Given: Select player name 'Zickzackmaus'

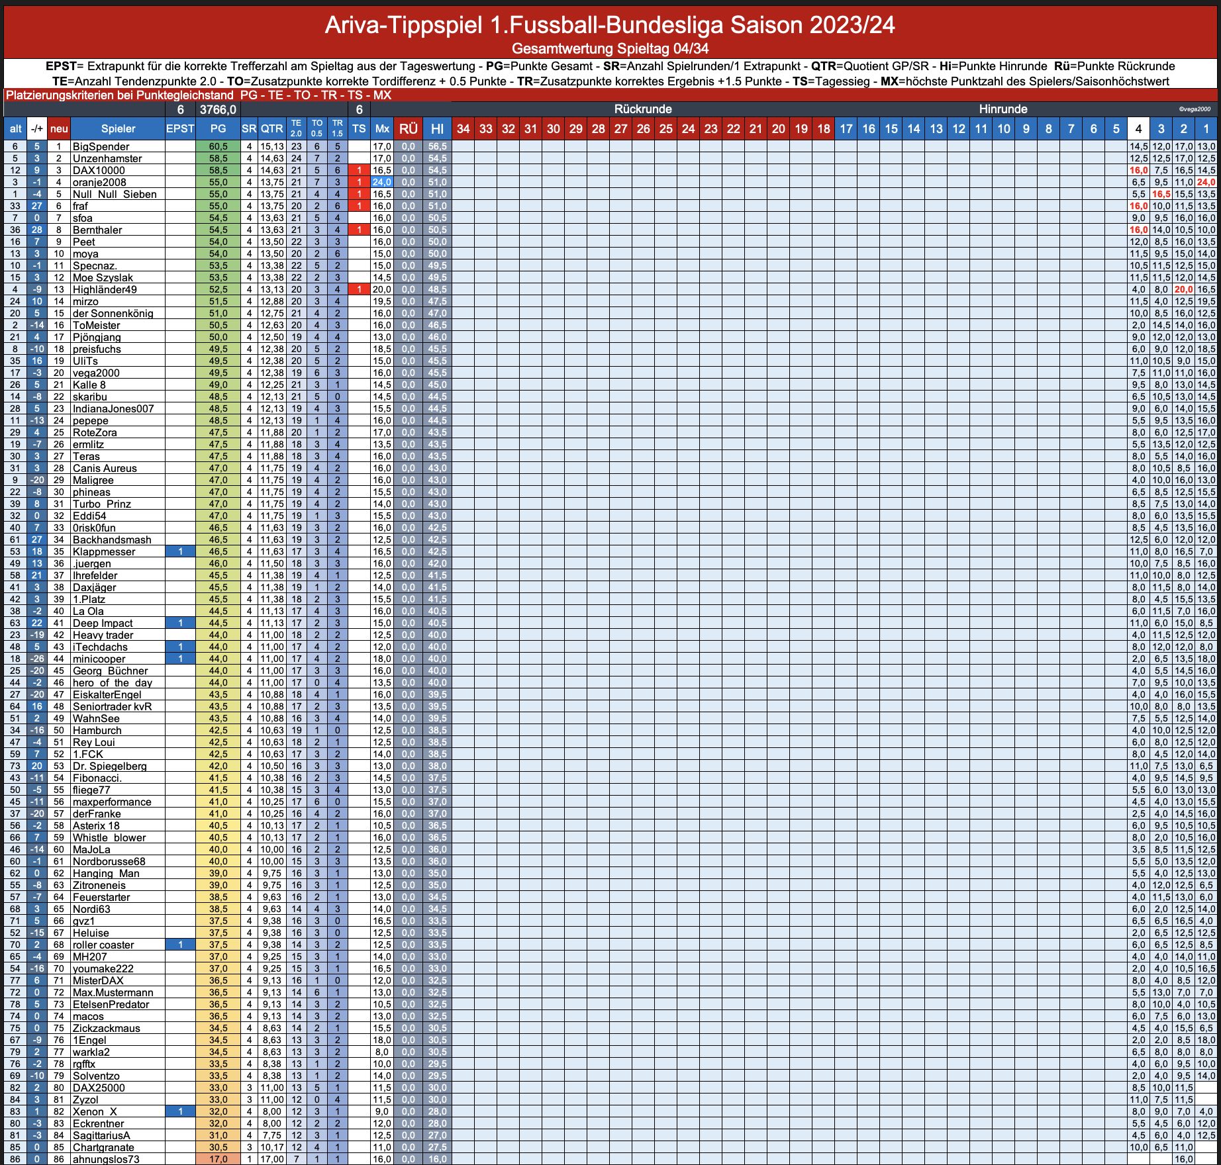Looking at the screenshot, I should [106, 1028].
